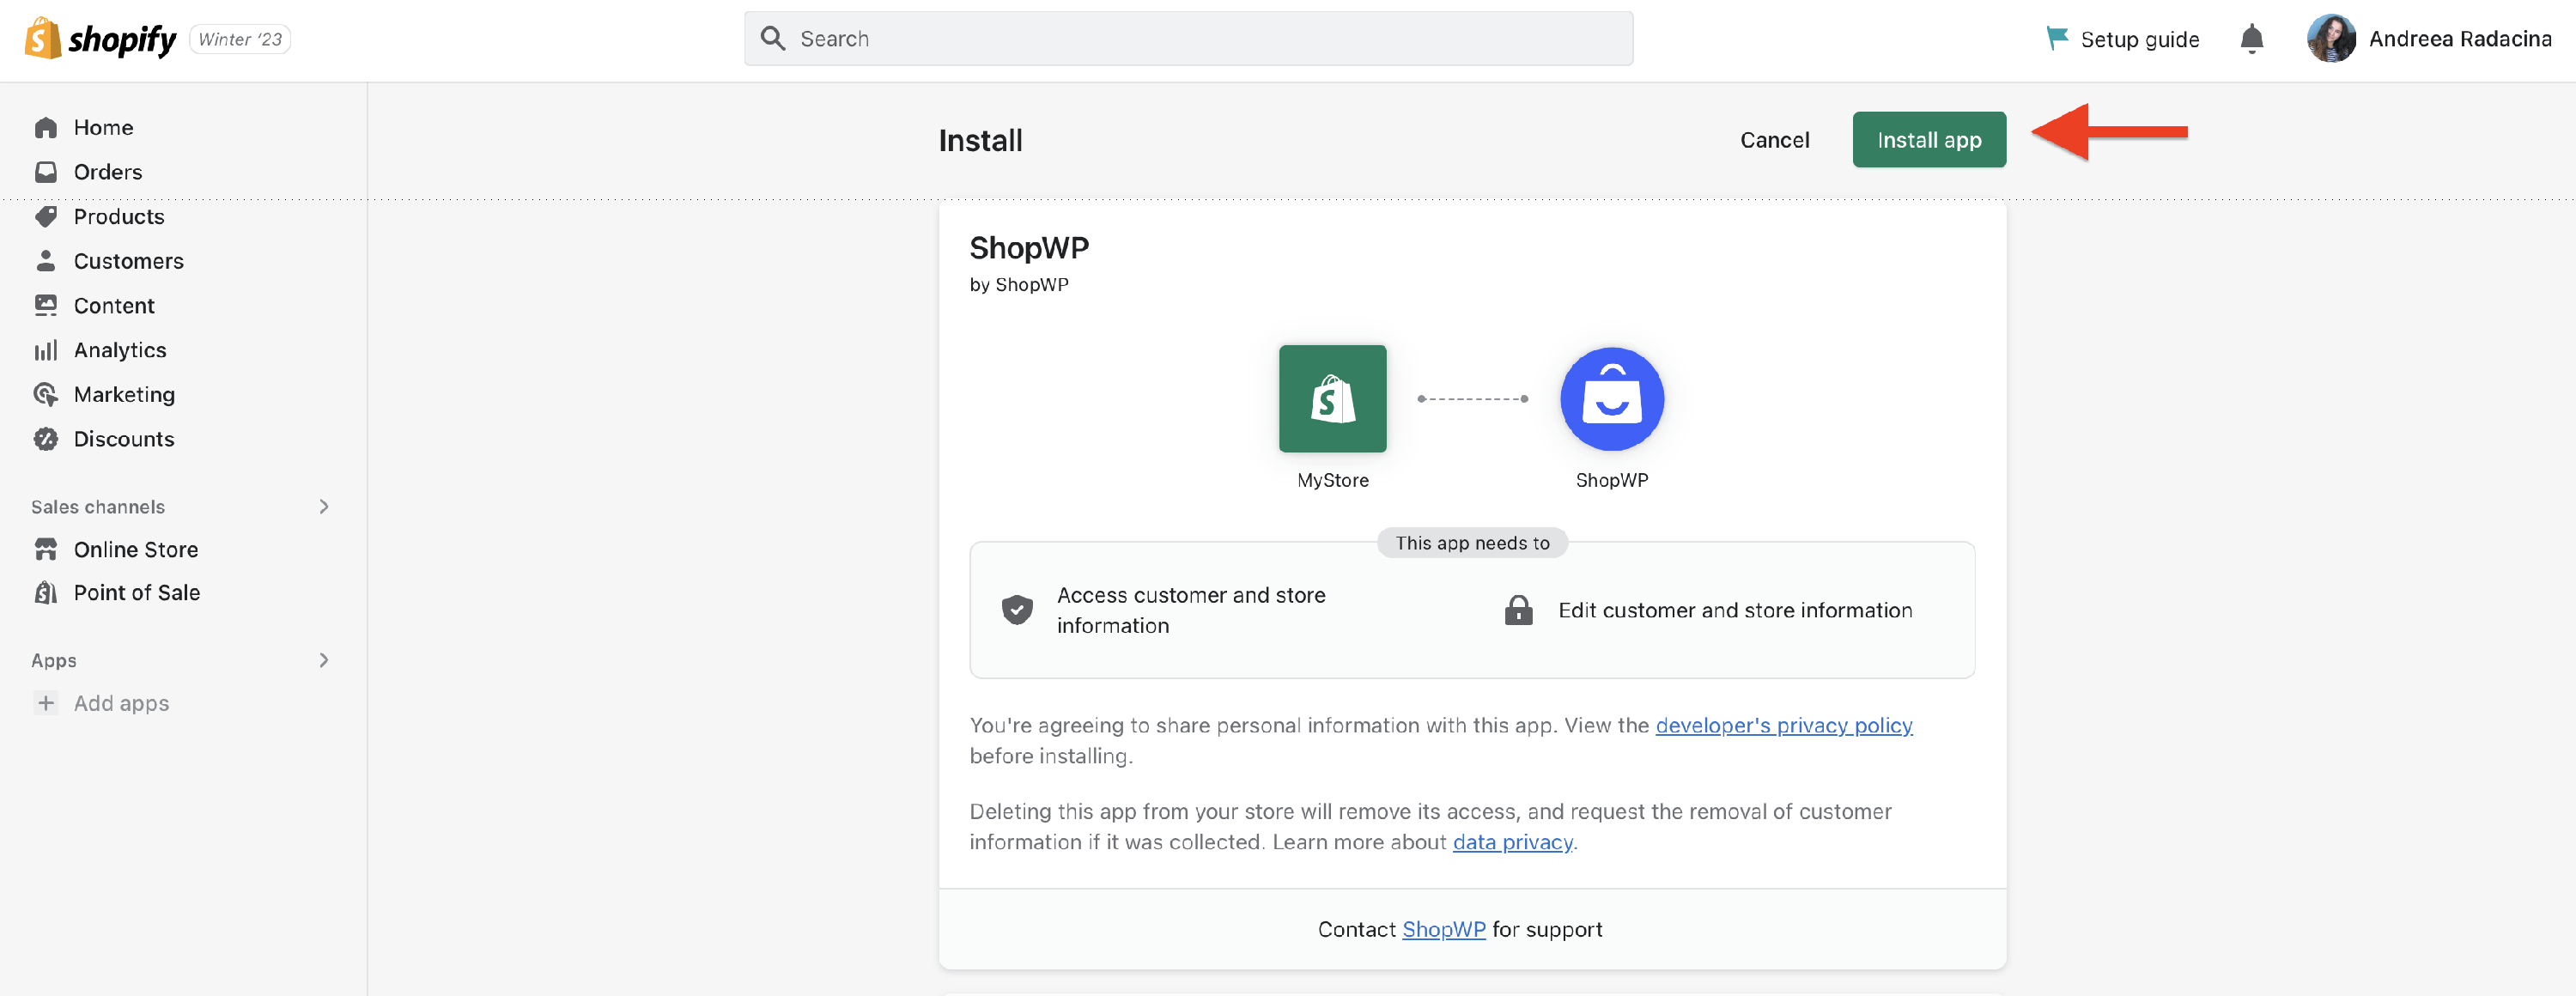Open Customers page from sidebar
Image resolution: width=2576 pixels, height=996 pixels.
[x=128, y=261]
